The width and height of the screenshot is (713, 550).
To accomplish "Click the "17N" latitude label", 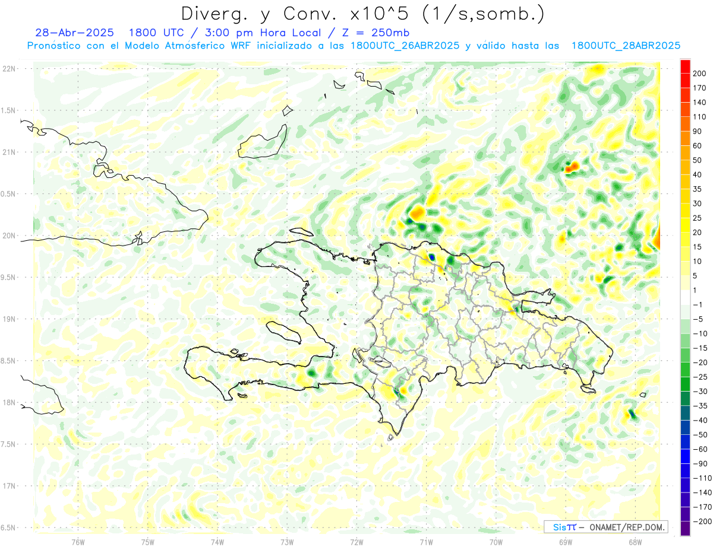I will pyautogui.click(x=9, y=486).
